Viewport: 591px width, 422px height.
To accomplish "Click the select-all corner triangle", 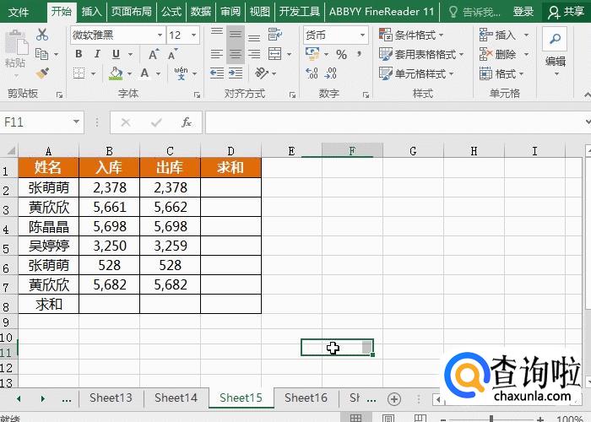I will (x=11, y=151).
